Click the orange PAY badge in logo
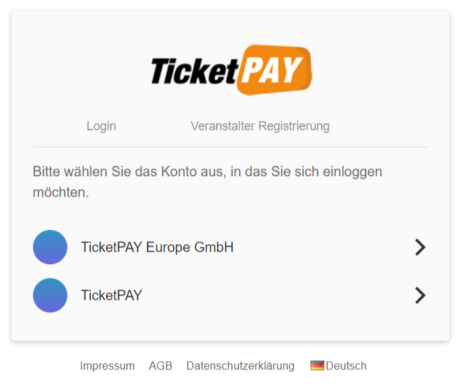Screen dimensions: 461x386 click(274, 70)
